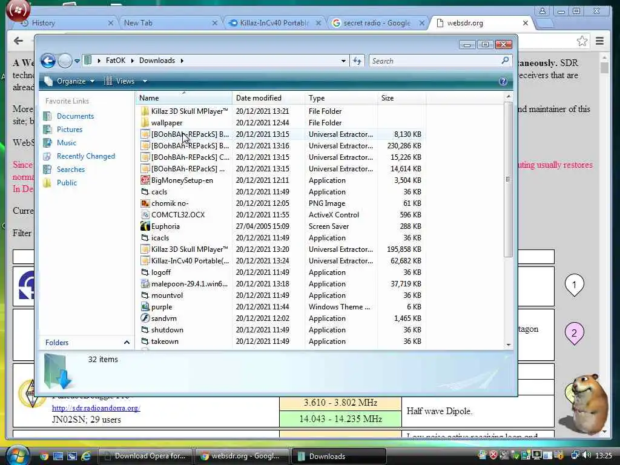This screenshot has height=465, width=620.
Task: Open Music favorite link
Action: point(67,143)
